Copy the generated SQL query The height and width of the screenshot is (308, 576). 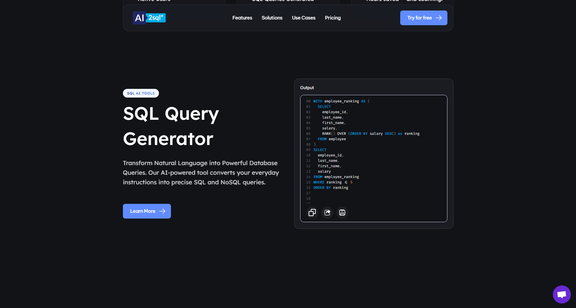coord(312,213)
